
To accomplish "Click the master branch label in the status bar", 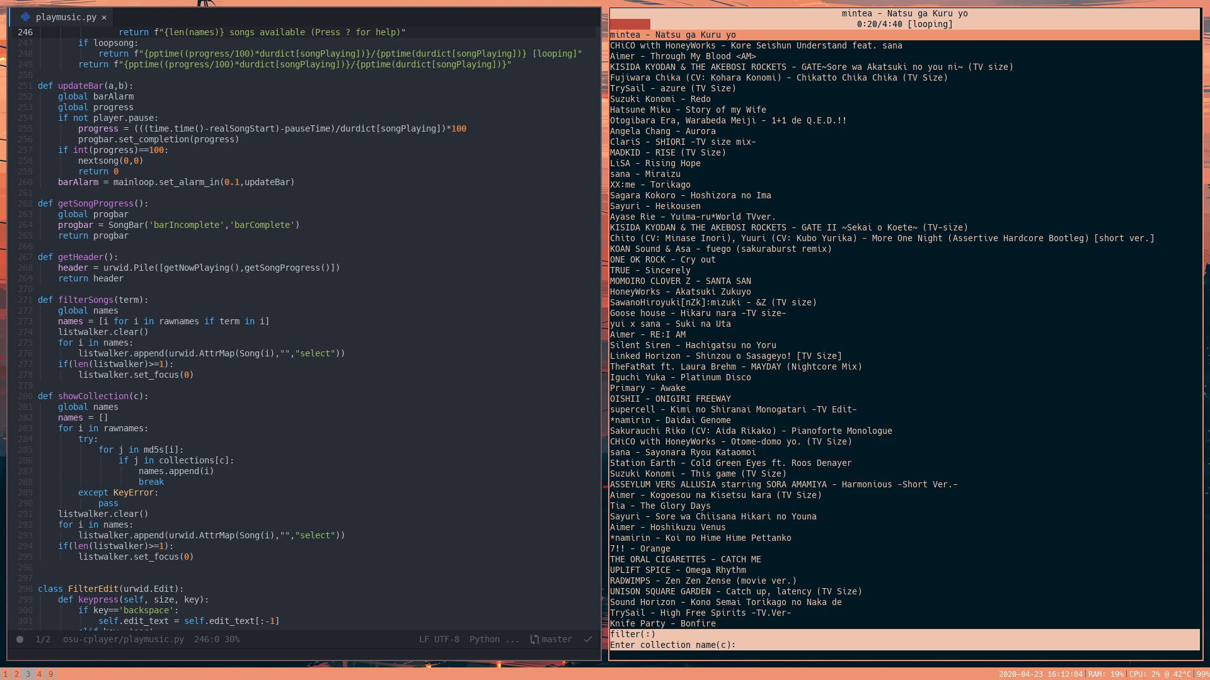I will coord(557,639).
